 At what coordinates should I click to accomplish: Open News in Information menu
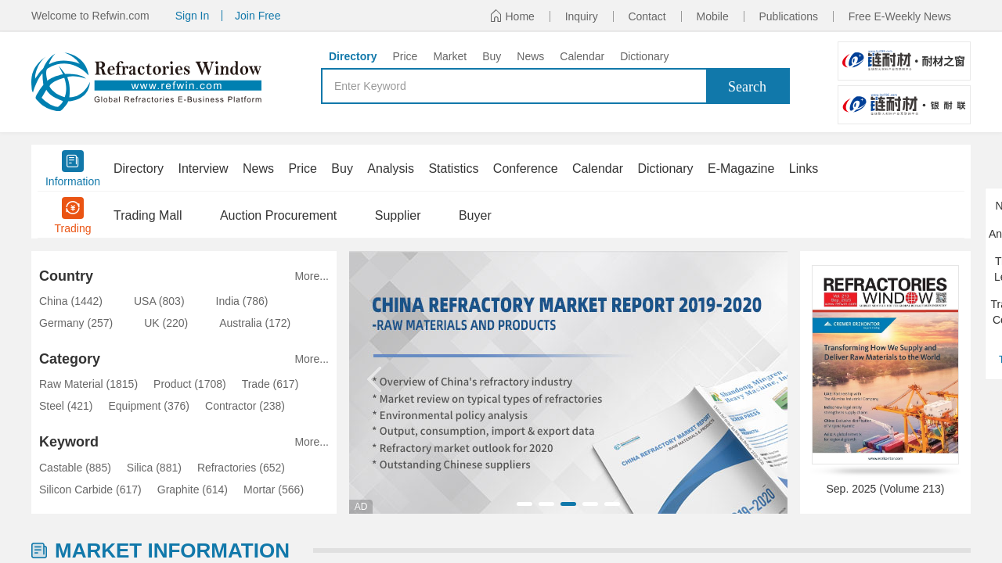[x=258, y=168]
